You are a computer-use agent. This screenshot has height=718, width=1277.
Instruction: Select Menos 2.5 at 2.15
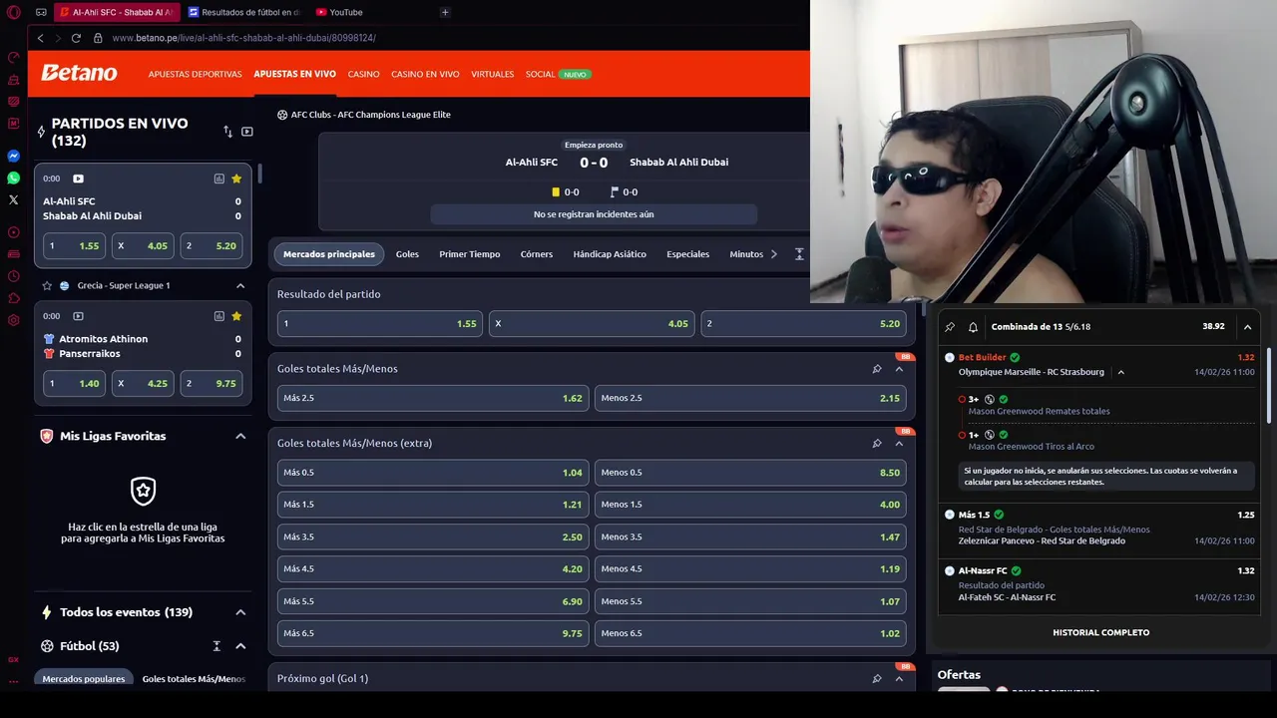(750, 398)
